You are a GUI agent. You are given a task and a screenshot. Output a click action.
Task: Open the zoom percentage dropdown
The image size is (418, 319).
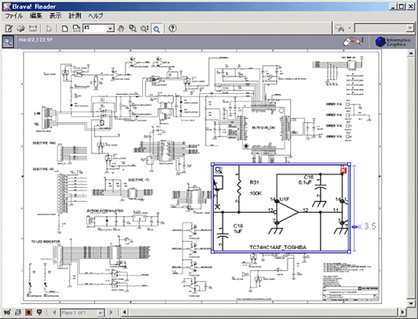110,28
